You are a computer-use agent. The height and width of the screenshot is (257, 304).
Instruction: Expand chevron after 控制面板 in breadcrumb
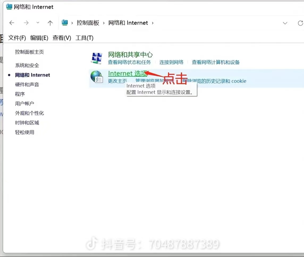104,23
